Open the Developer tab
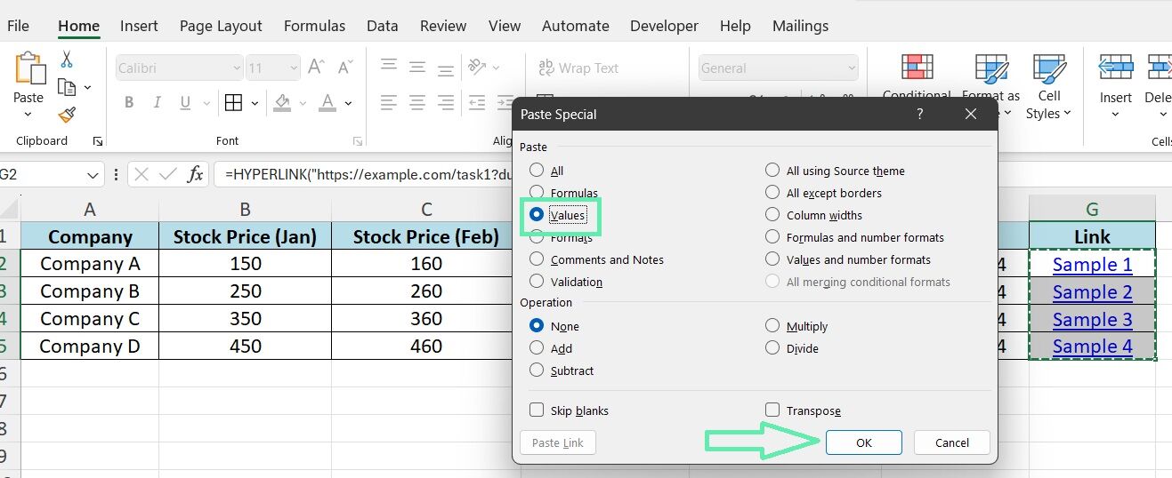This screenshot has width=1172, height=478. click(x=665, y=26)
